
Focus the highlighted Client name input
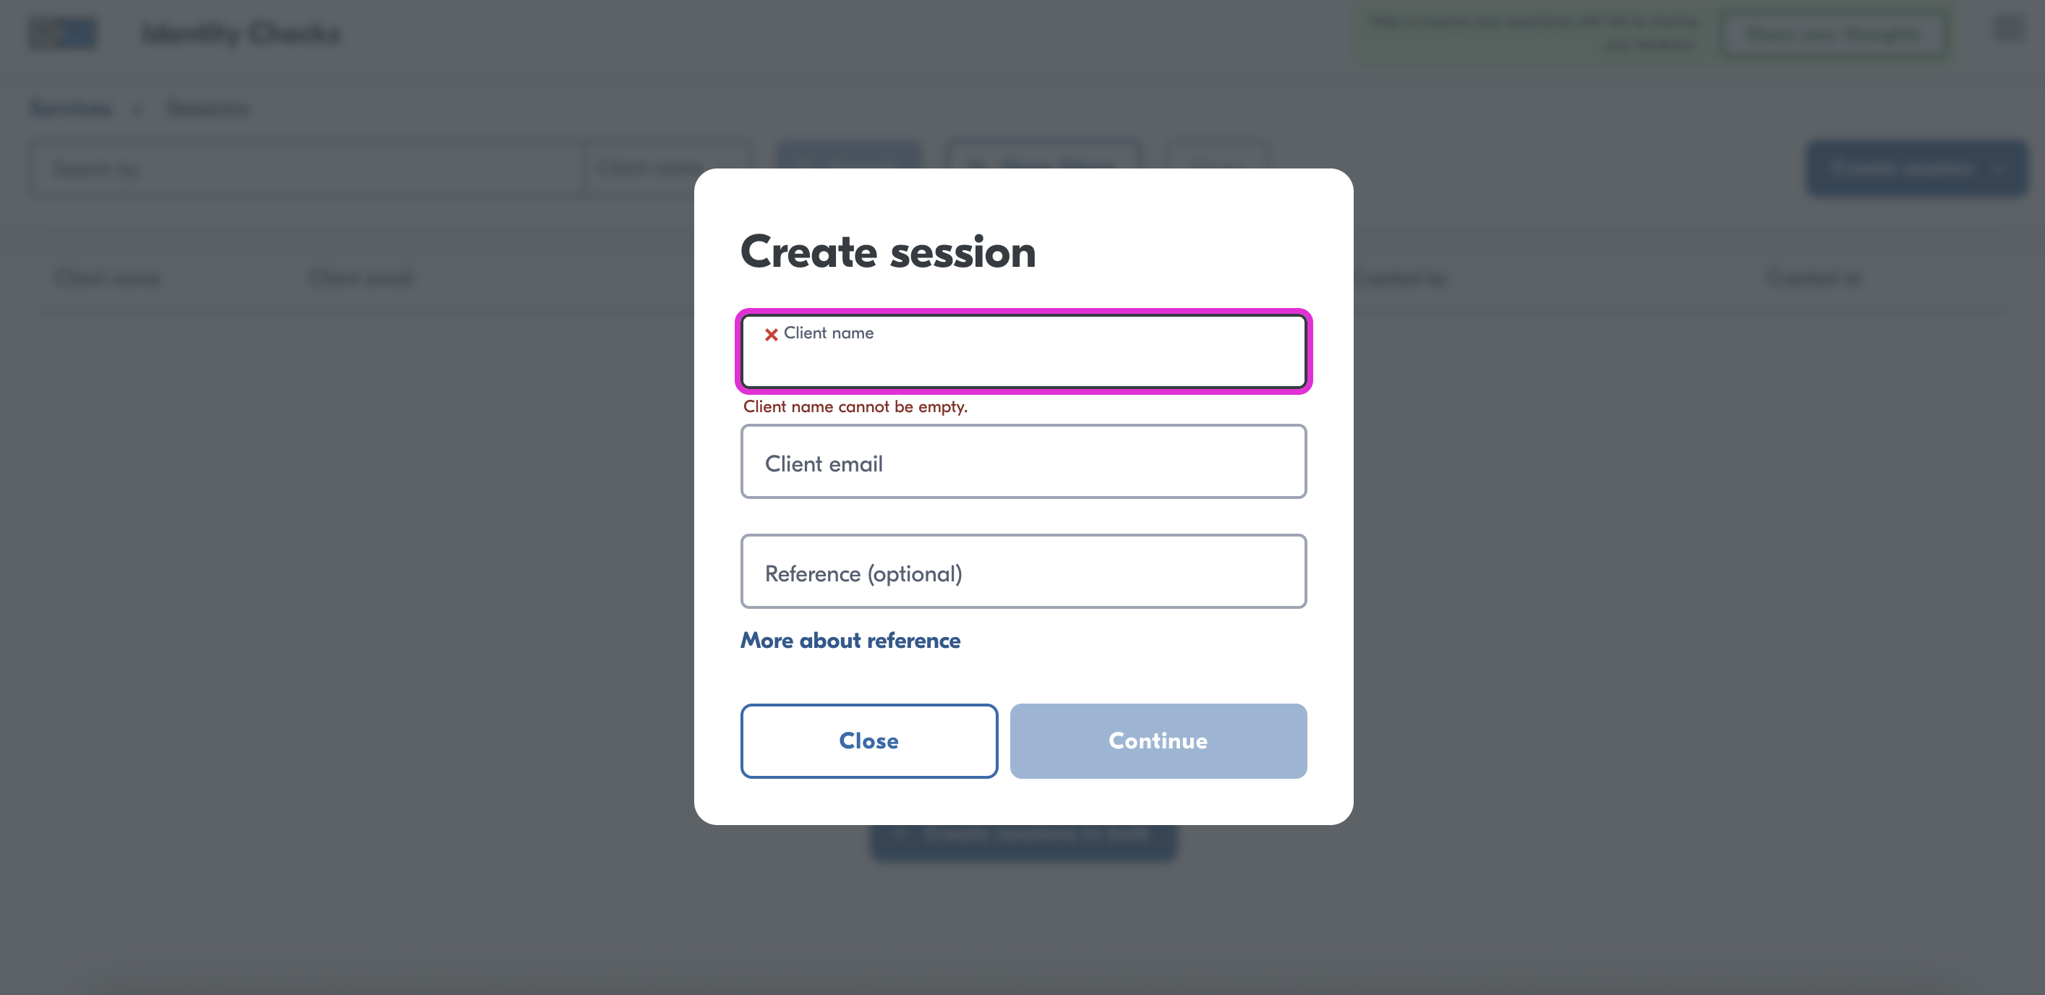[1023, 351]
